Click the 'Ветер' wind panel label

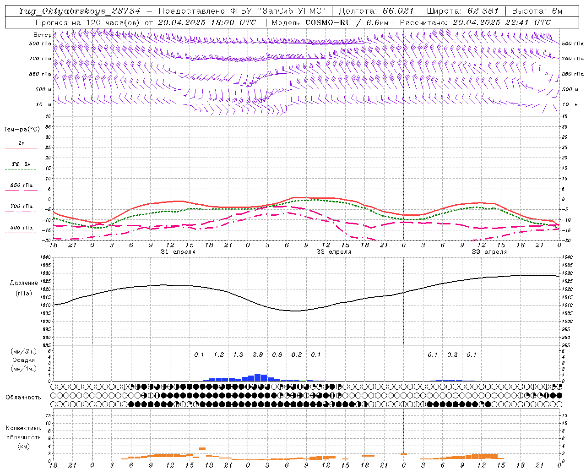tap(43, 35)
